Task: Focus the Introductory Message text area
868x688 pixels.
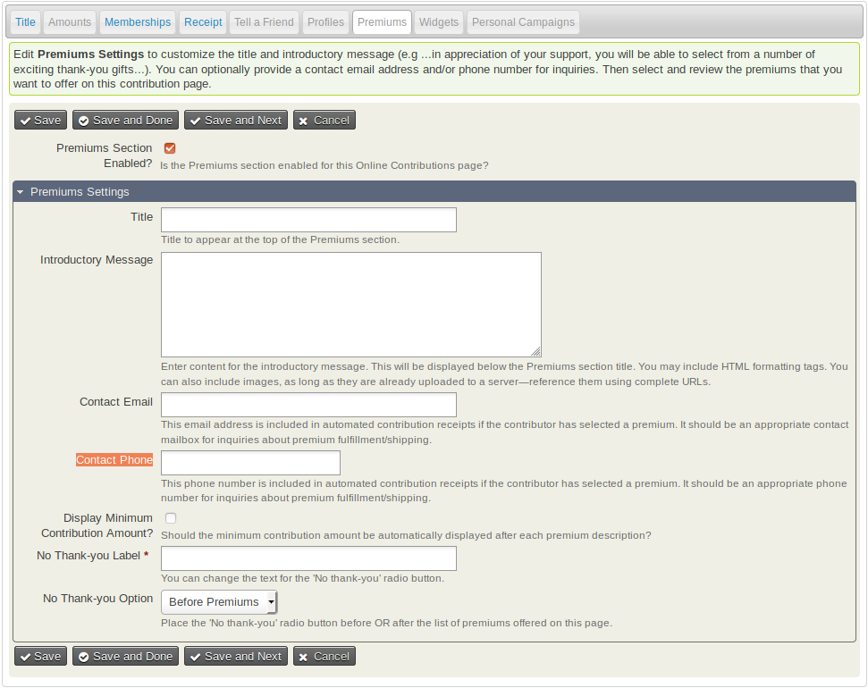Action: click(350, 305)
